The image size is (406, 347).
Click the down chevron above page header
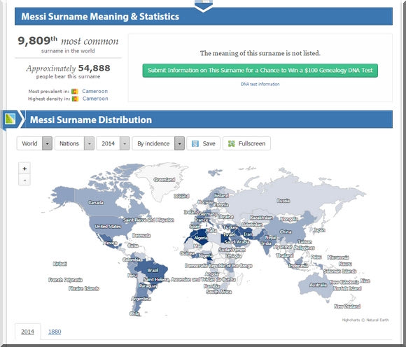[x=204, y=6]
